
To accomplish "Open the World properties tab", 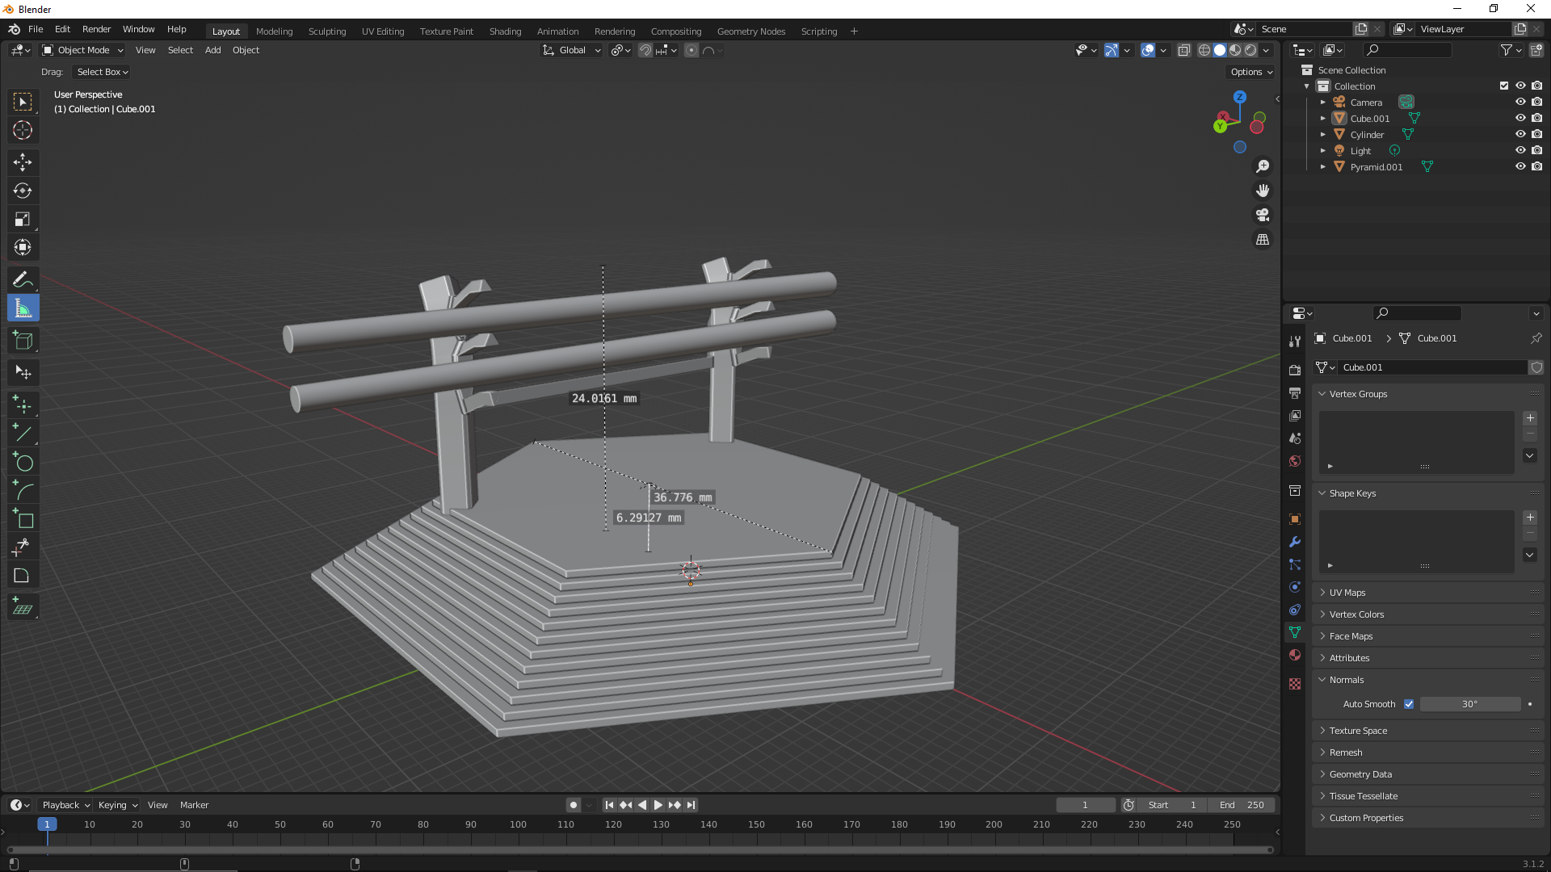I will 1295,461.
